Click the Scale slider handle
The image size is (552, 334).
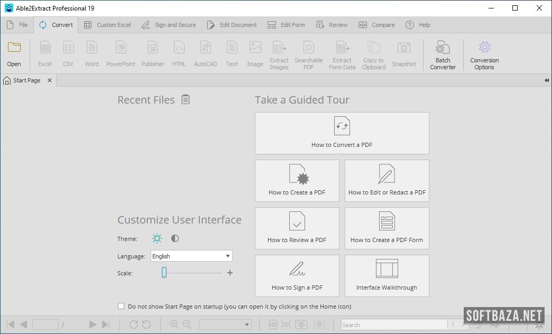pyautogui.click(x=164, y=273)
